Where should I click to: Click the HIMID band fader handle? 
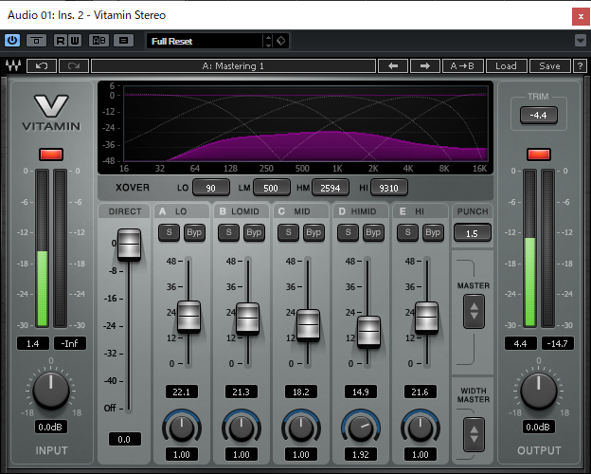click(x=368, y=332)
